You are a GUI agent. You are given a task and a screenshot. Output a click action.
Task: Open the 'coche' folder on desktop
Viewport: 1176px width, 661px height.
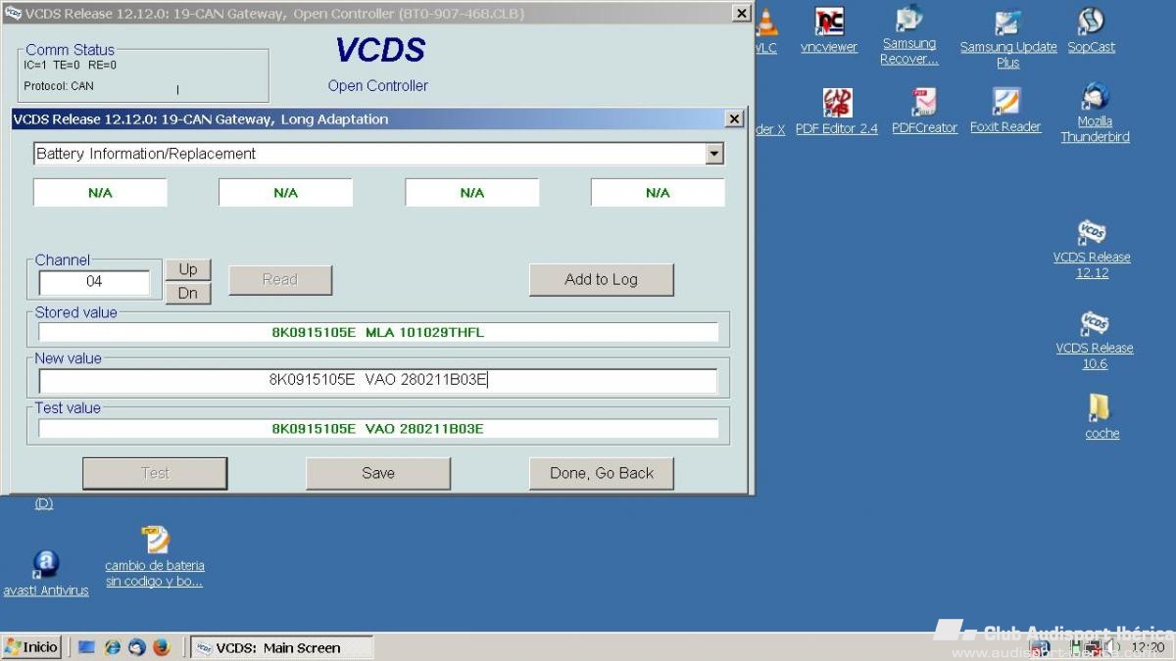tap(1102, 408)
